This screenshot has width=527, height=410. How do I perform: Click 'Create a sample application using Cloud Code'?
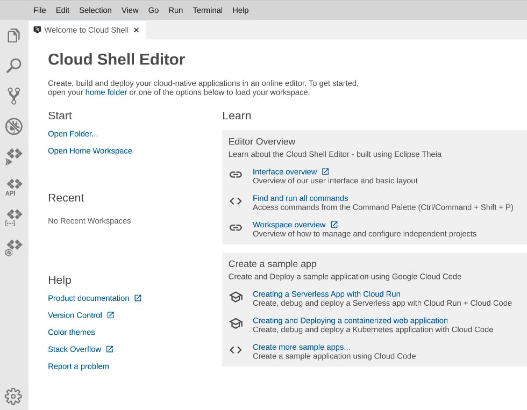coord(334,356)
